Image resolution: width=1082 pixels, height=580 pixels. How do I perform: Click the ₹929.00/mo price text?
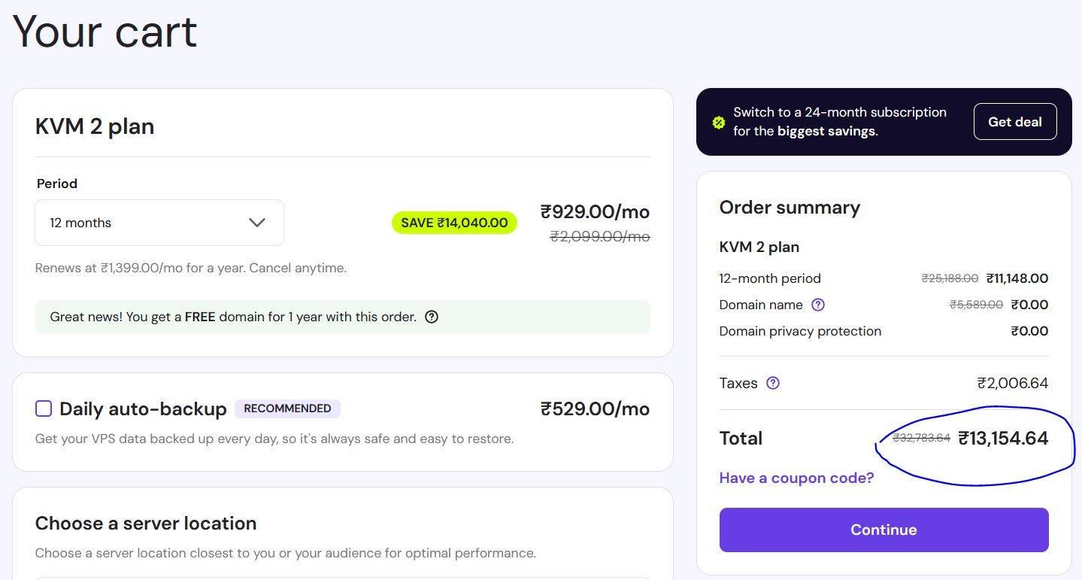pyautogui.click(x=595, y=211)
